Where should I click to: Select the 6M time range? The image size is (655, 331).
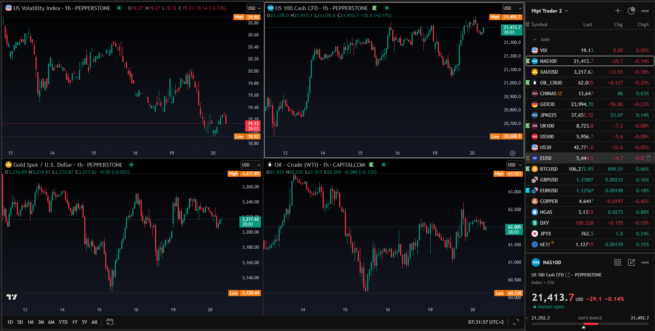click(51, 322)
